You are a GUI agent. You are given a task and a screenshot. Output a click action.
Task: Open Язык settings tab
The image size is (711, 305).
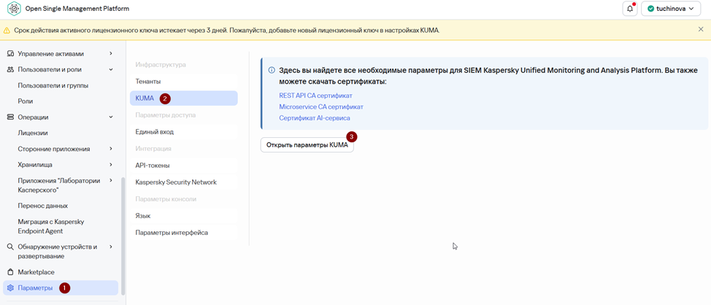[184, 216]
